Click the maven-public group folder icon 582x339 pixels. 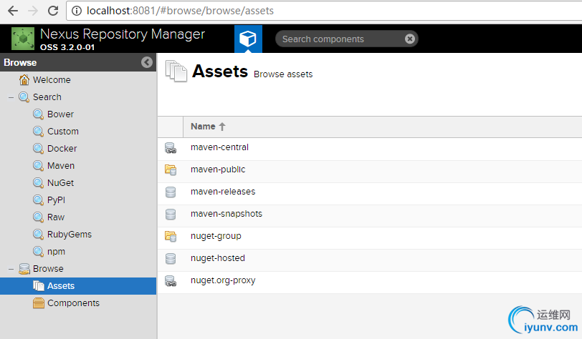tap(171, 169)
